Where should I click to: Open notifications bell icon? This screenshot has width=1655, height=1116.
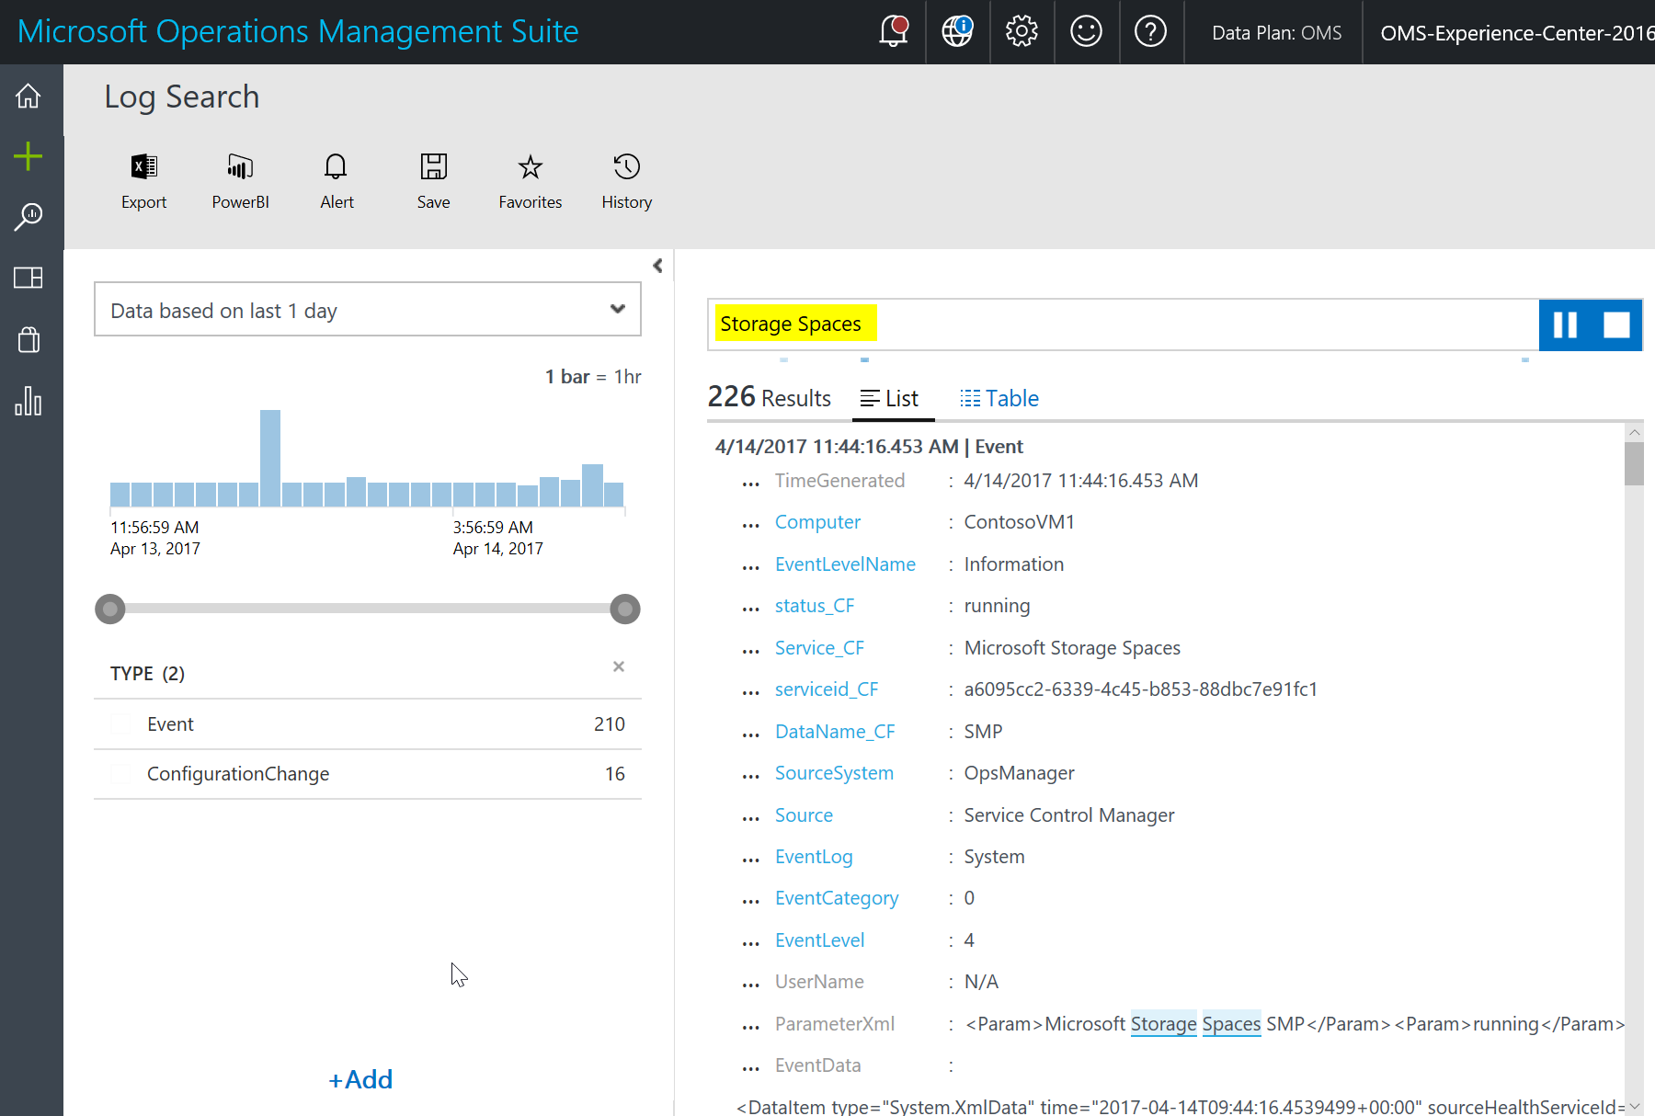coord(894,31)
